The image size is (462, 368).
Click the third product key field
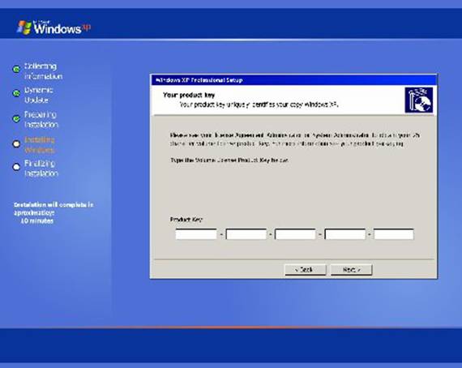295,234
